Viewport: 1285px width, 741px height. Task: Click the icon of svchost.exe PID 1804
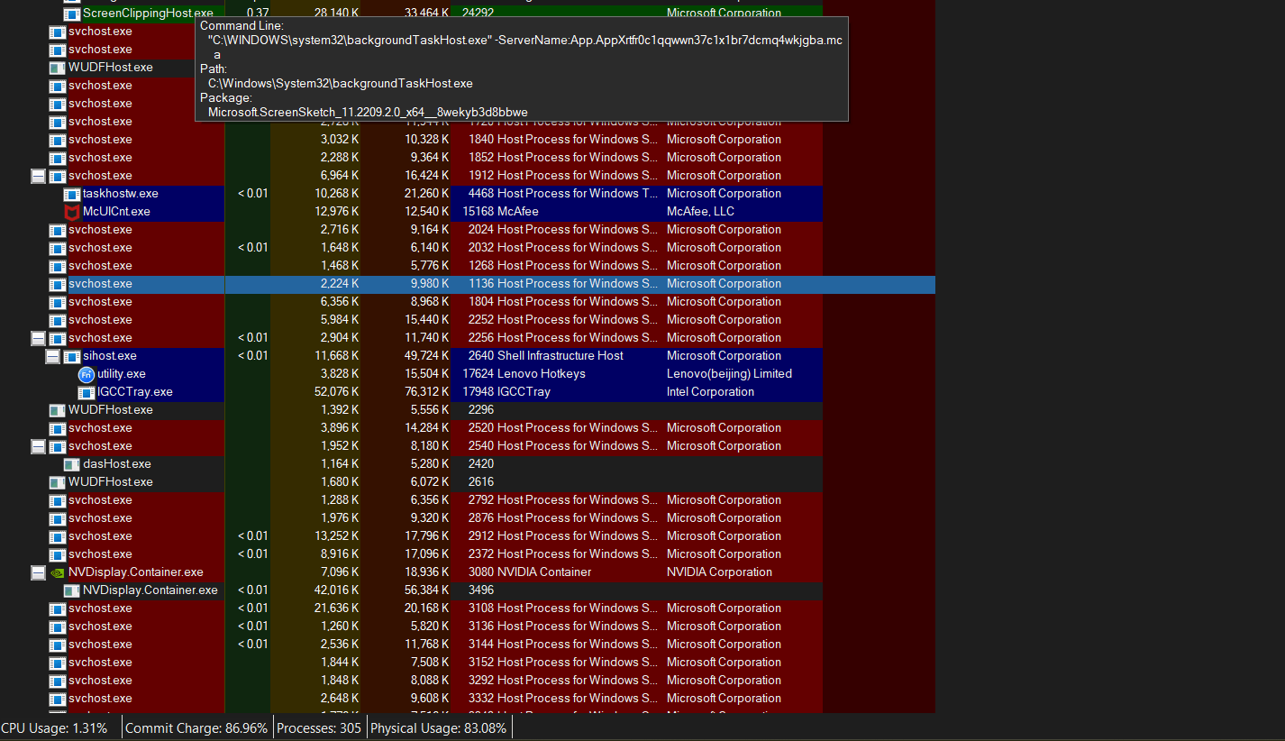click(x=58, y=302)
